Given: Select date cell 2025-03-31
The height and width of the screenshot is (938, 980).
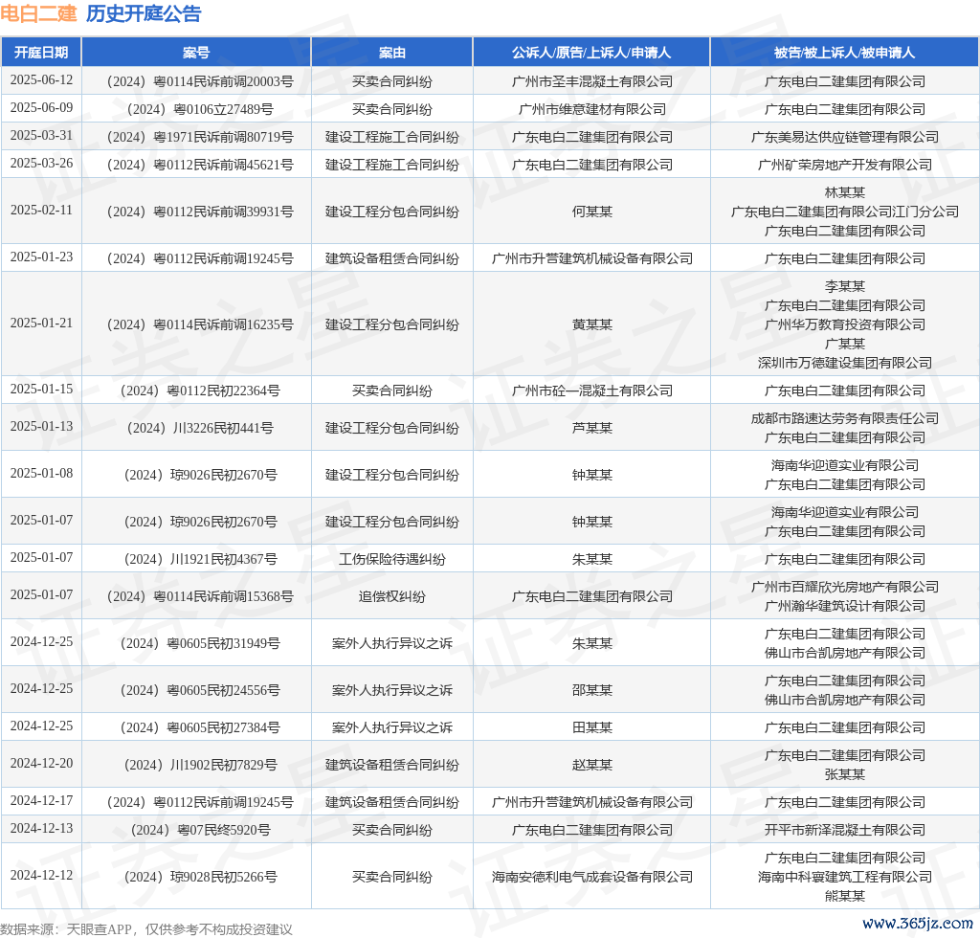Looking at the screenshot, I should [41, 136].
